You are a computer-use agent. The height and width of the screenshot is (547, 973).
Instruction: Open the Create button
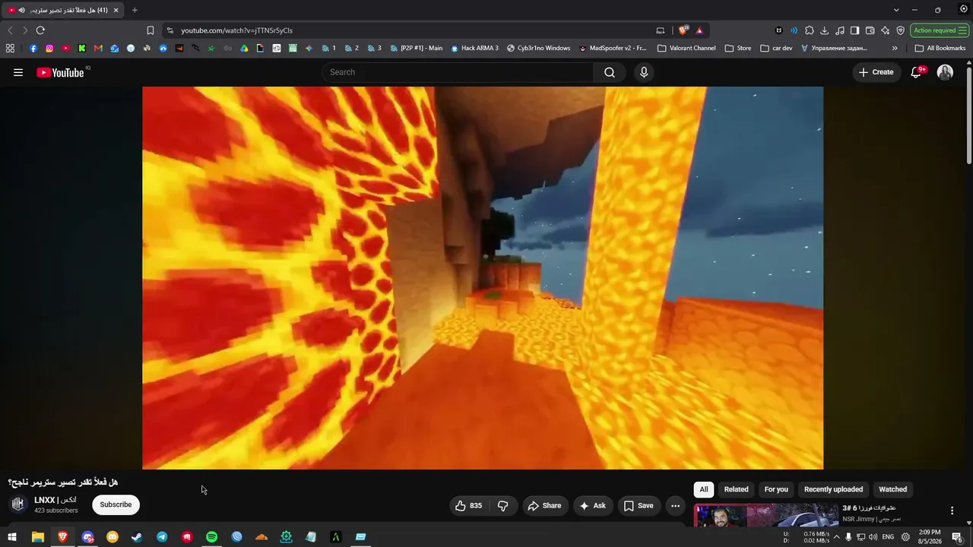click(876, 72)
